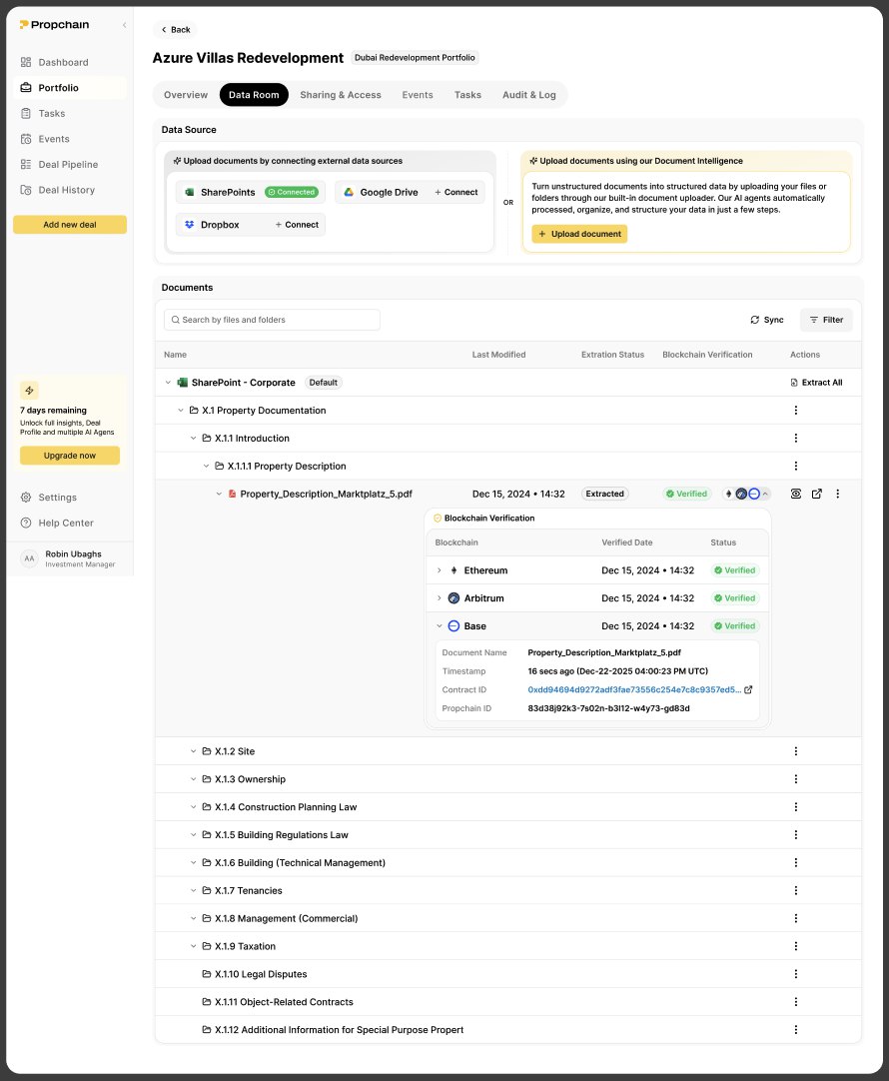Click the Add new deal button
Image resolution: width=889 pixels, height=1081 pixels.
tap(70, 225)
